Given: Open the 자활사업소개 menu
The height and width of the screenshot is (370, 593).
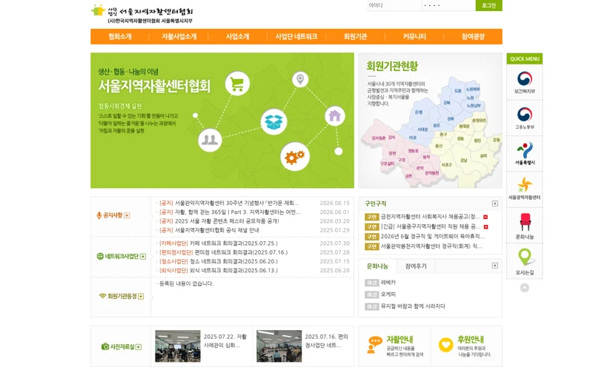Looking at the screenshot, I should 179,36.
